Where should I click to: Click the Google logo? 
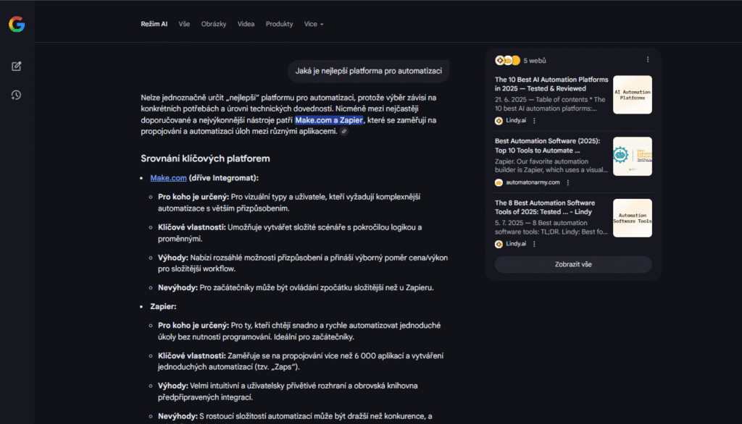coord(17,25)
